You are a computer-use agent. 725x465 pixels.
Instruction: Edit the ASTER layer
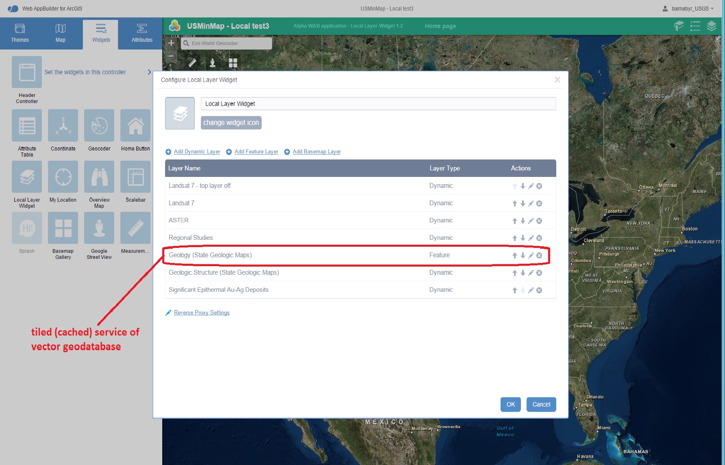(531, 221)
